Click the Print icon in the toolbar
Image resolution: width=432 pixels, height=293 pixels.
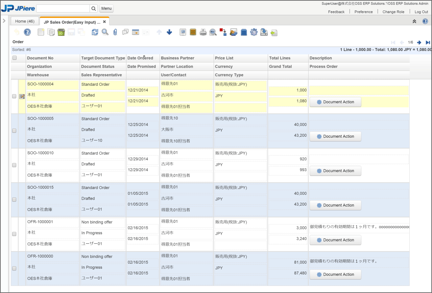click(203, 32)
